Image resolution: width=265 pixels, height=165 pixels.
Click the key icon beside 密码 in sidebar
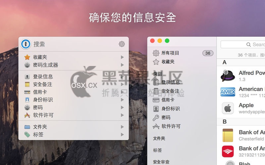[x=156, y=118]
